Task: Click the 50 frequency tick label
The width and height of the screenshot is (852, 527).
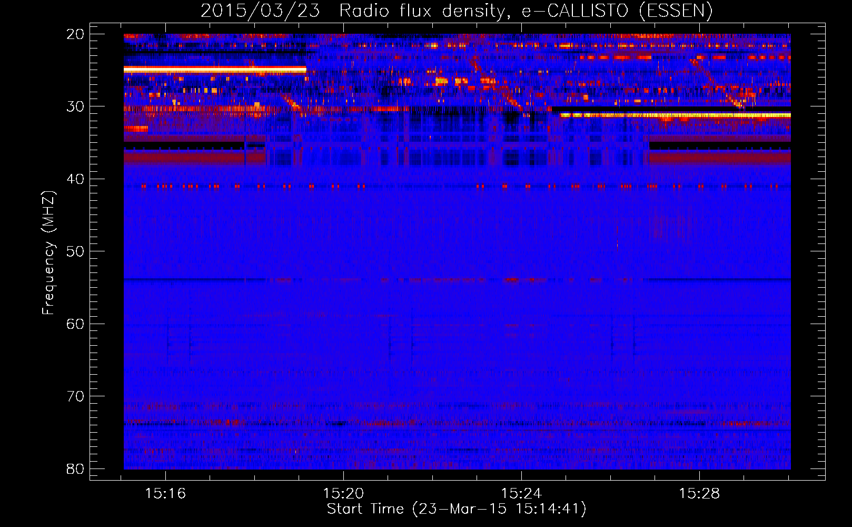Action: (75, 251)
